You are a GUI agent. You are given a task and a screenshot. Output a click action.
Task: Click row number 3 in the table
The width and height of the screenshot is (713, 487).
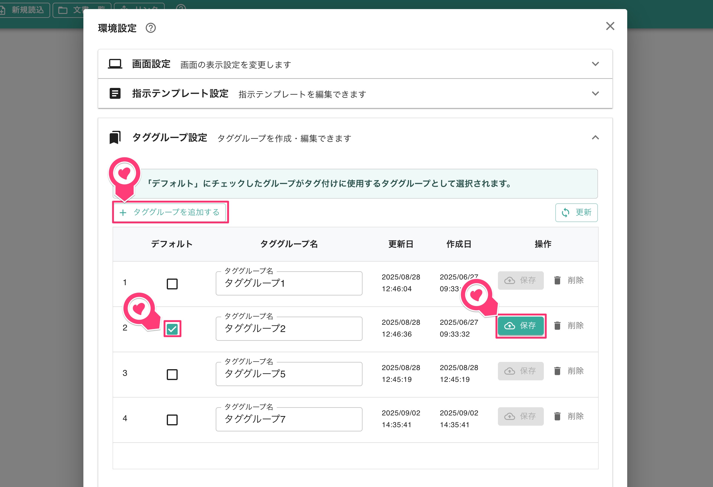pyautogui.click(x=125, y=373)
